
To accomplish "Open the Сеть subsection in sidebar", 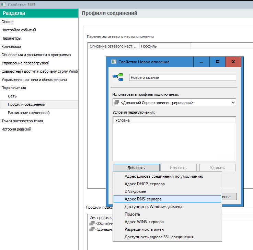I will click(x=12, y=96).
